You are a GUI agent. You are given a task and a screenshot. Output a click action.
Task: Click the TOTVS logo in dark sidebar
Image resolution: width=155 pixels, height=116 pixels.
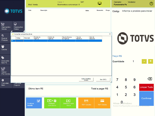tap(13, 11)
